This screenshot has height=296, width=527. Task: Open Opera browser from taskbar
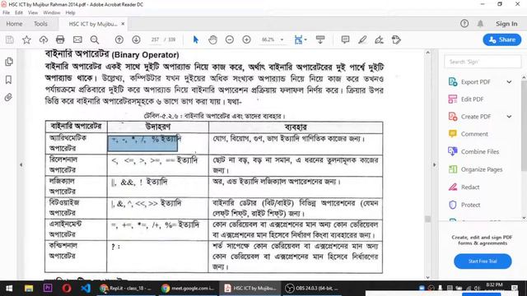coord(67,289)
